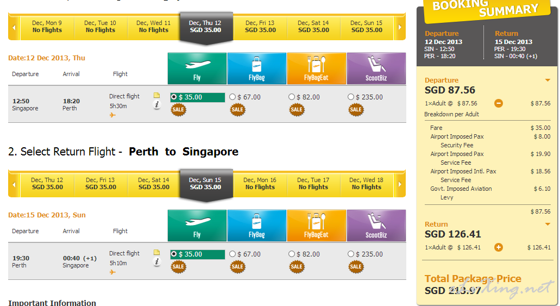Collapse the Departure summary section arrow
This screenshot has width=560, height=306.
point(548,80)
